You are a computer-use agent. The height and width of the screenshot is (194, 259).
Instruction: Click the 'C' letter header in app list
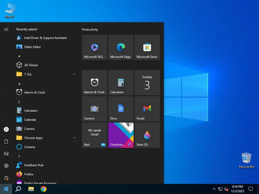tap(19, 102)
